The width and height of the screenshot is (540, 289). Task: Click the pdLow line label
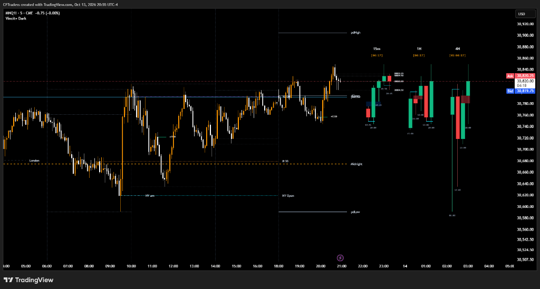click(x=355, y=212)
